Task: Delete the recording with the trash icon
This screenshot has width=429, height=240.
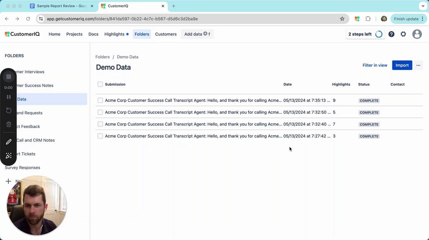Action: tap(9, 124)
